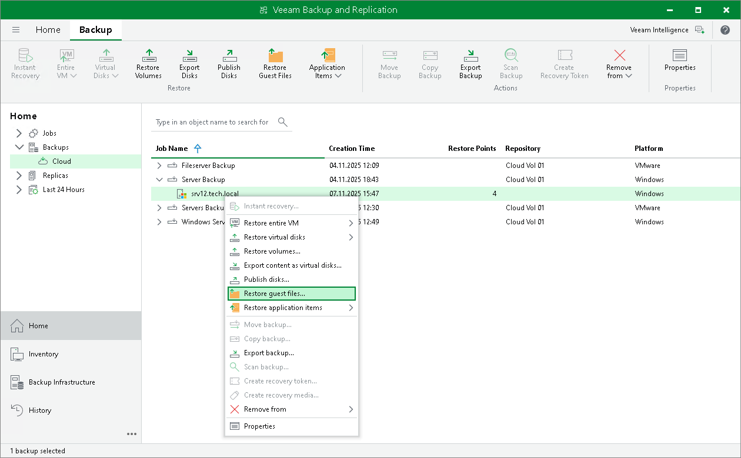Viewport: 741px width, 458px height.
Task: Choose Export backup in context menu
Action: tap(269, 353)
